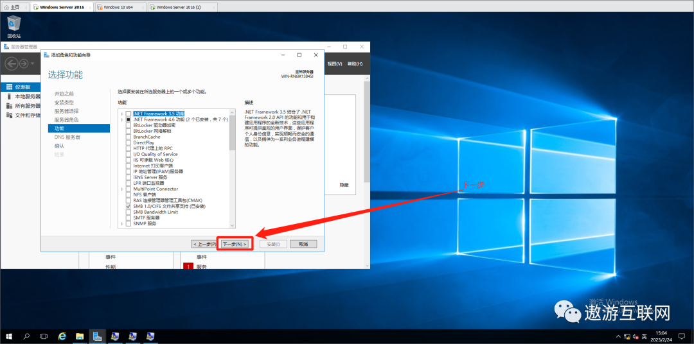Click the Internet Explorer taskbar icon
Image resolution: width=694 pixels, height=344 pixels.
62,336
